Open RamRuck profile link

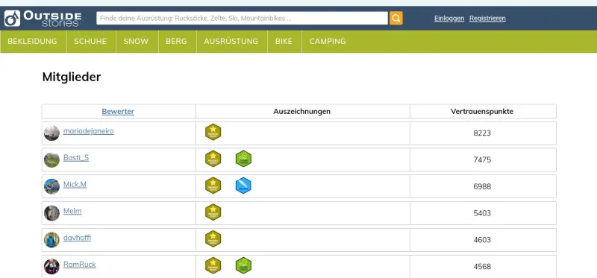80,265
